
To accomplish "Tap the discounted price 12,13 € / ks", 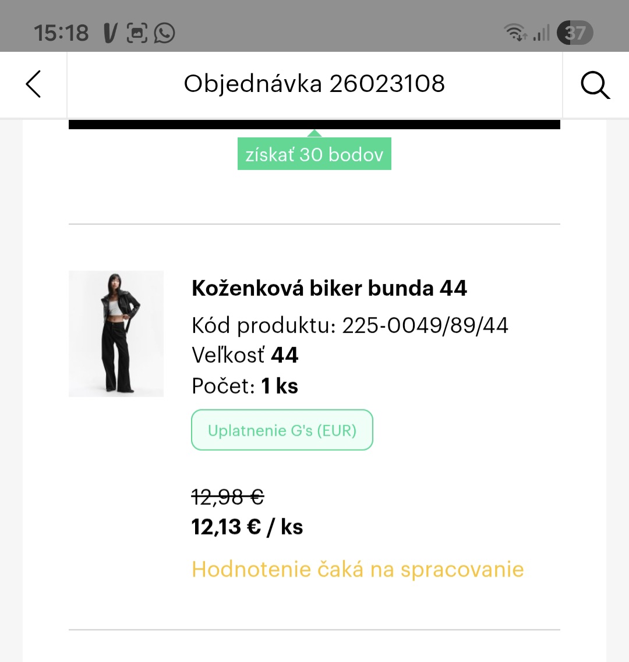I will tap(247, 527).
